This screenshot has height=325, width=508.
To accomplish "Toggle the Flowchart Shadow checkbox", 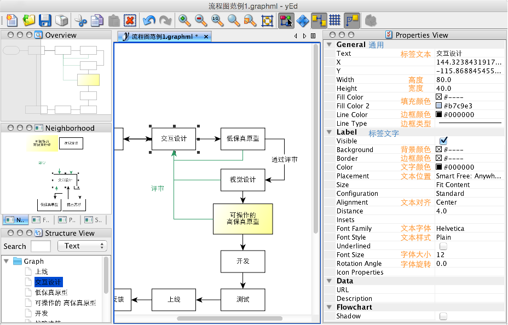I will coord(443,316).
